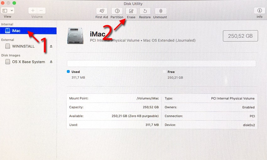Click the large iMac drive icon
The image size is (267, 160).
(x=75, y=36)
